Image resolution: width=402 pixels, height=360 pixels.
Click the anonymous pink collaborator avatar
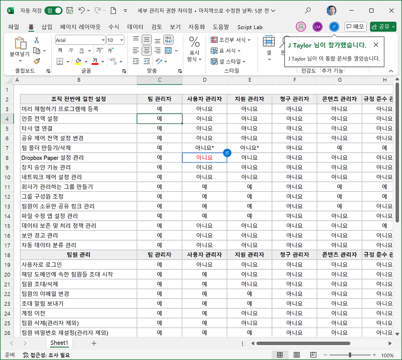[301, 27]
